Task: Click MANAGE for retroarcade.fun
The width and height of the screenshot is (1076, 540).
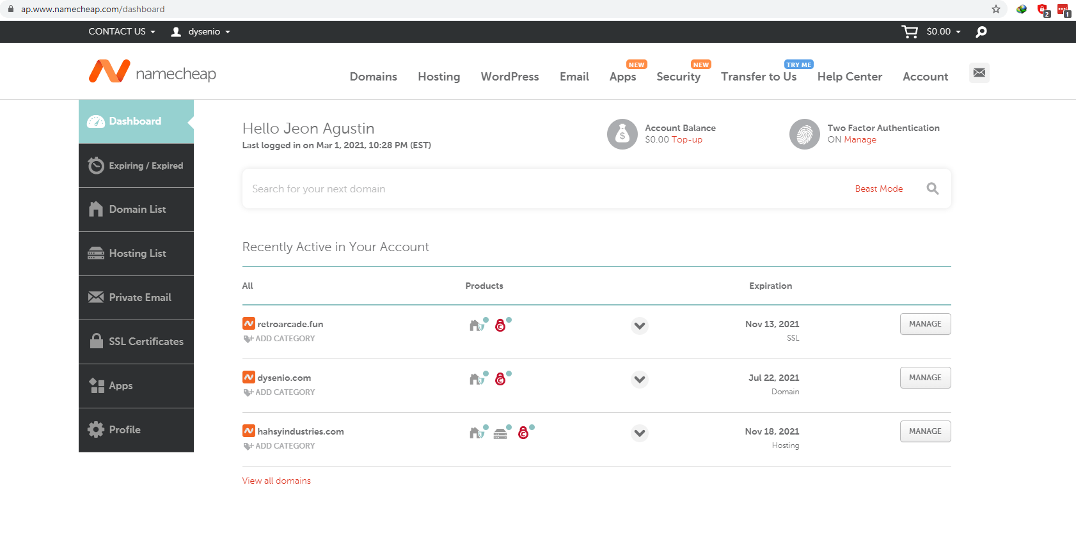Action: (925, 324)
